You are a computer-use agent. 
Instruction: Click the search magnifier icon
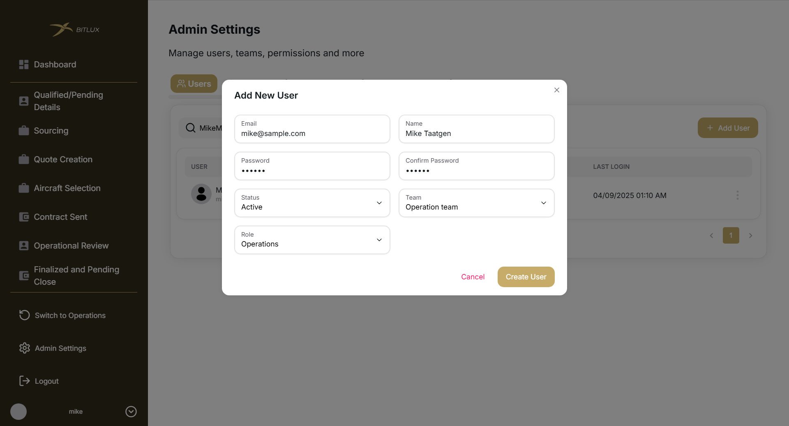(191, 128)
